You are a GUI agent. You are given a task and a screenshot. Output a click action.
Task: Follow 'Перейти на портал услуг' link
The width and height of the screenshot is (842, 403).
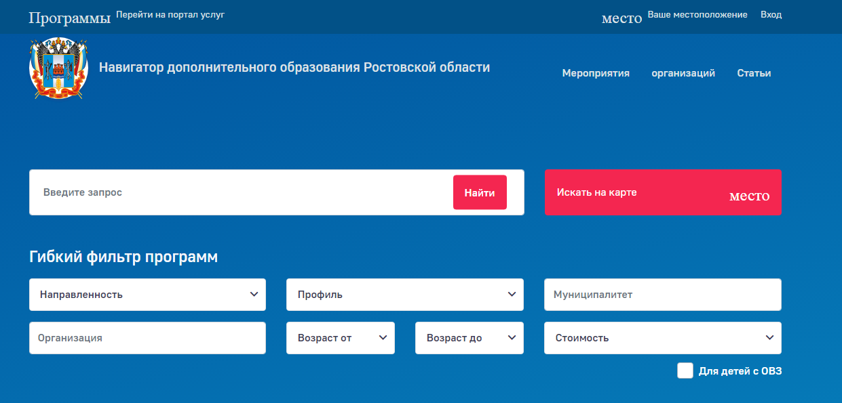coord(170,14)
